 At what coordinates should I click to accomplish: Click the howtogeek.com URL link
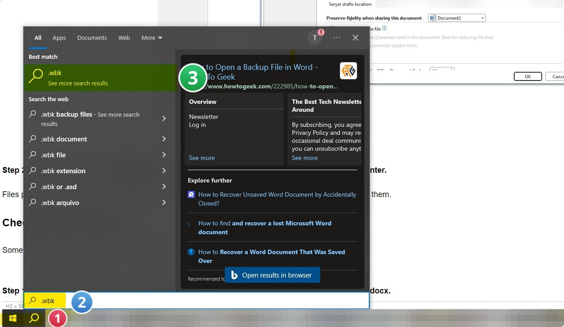[271, 86]
